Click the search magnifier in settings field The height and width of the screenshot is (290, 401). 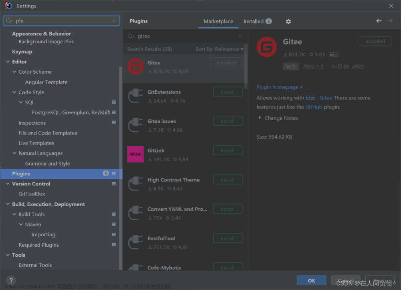tap(9, 21)
